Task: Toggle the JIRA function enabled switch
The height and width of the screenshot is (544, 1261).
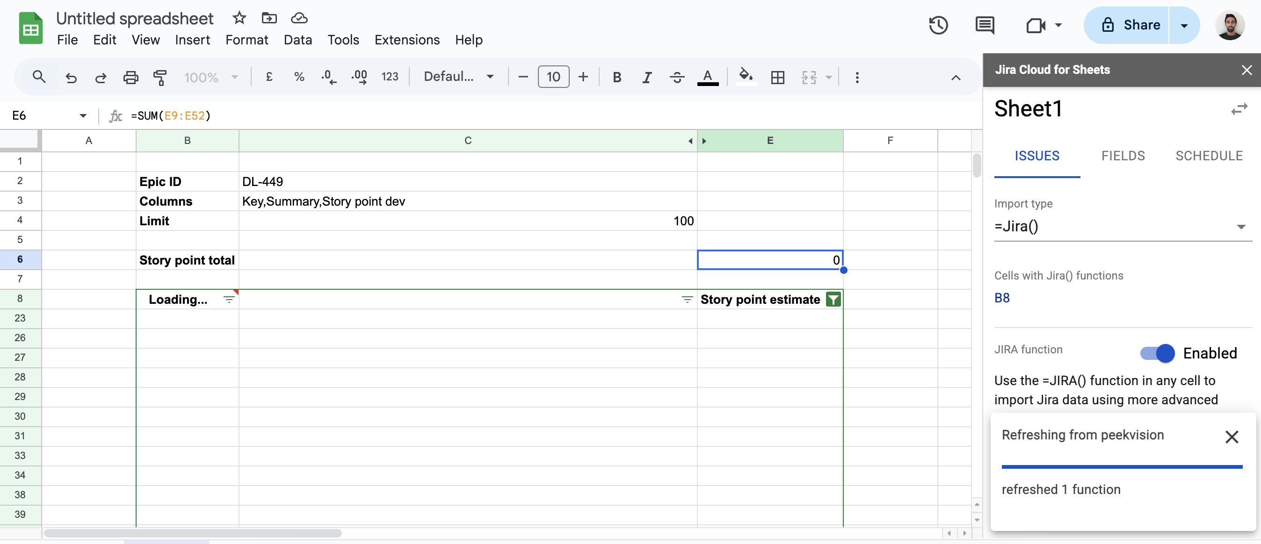Action: tap(1162, 351)
